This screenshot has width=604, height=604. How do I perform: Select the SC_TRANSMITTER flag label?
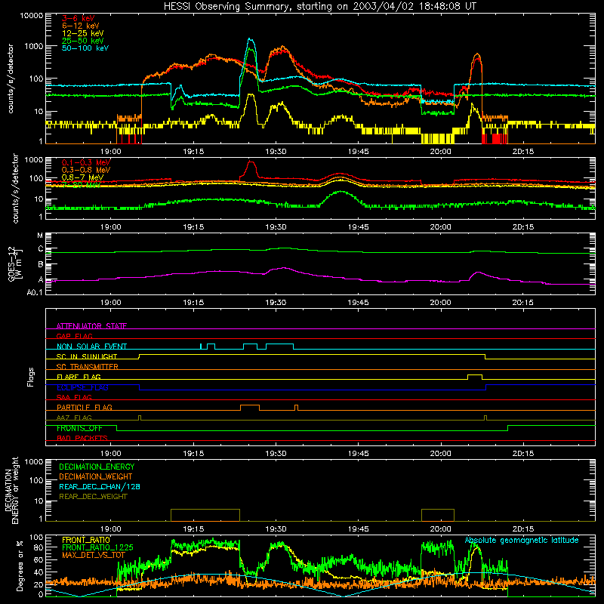click(88, 367)
